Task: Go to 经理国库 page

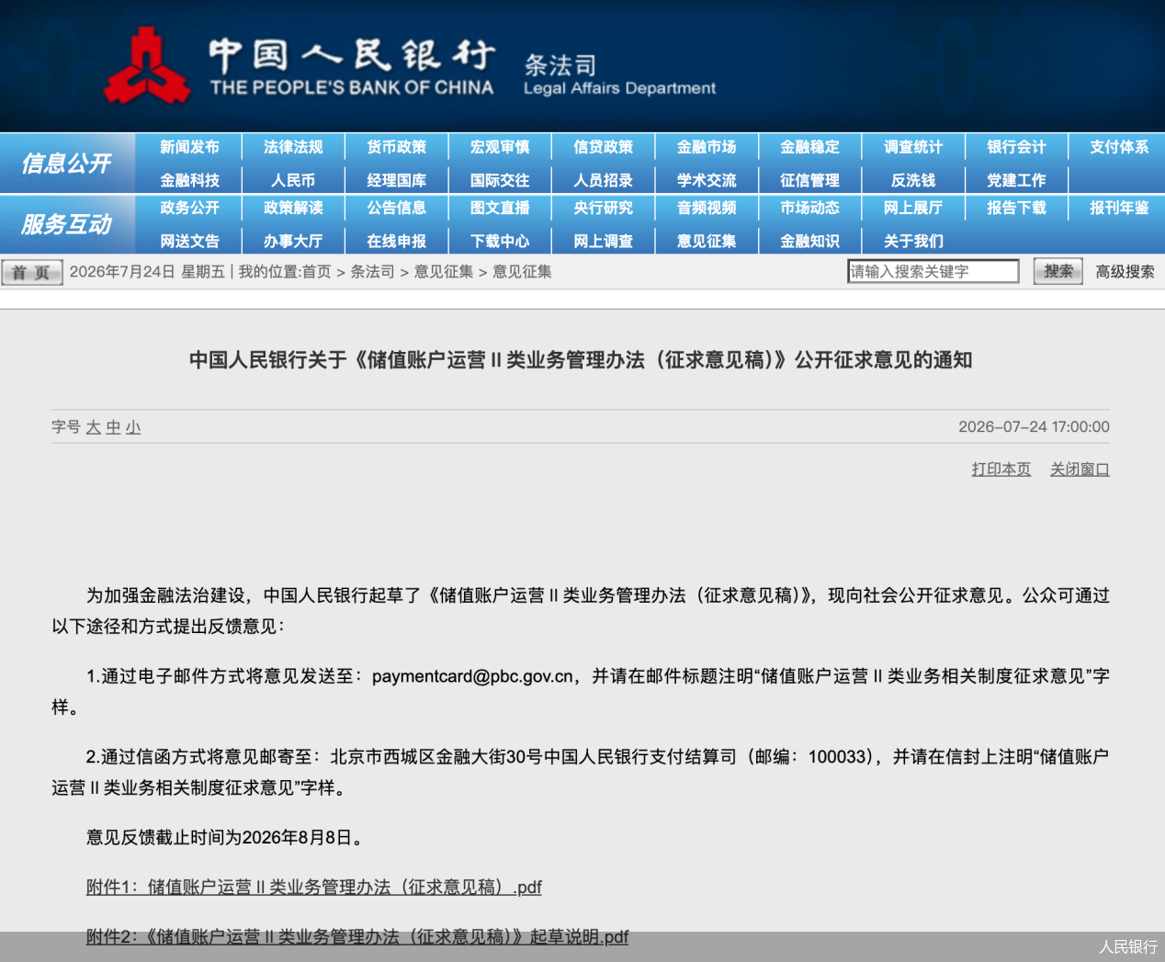Action: (x=396, y=180)
